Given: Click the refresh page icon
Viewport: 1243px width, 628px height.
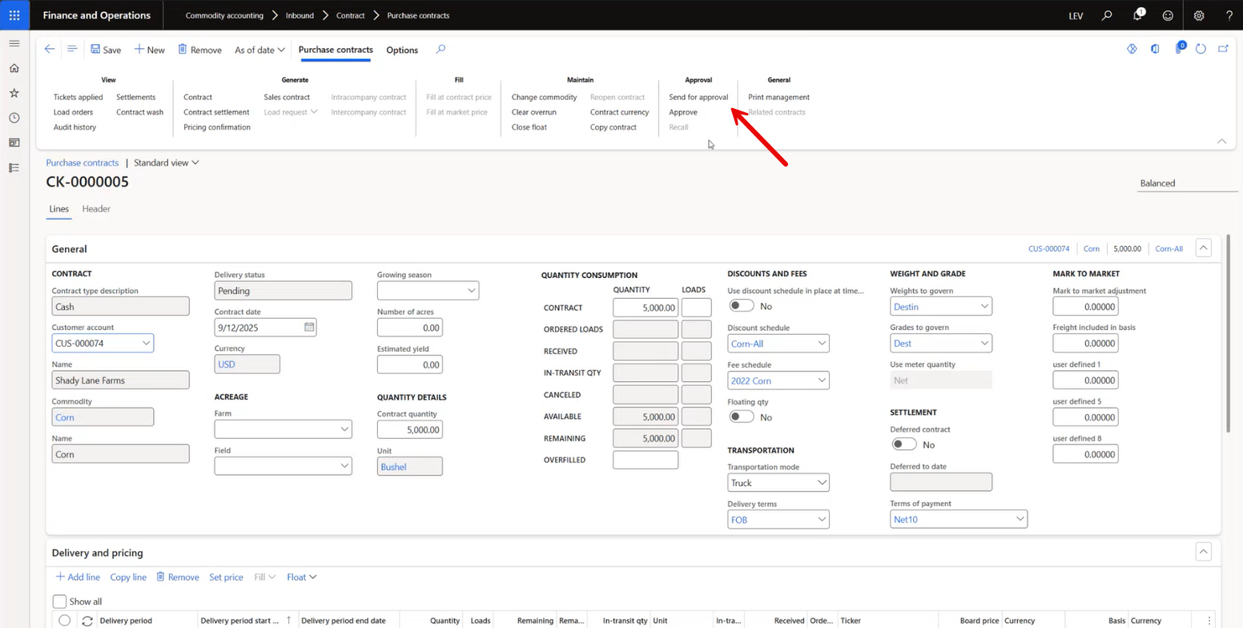Looking at the screenshot, I should tap(1201, 49).
